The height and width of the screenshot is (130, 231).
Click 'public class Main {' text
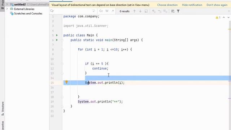(80, 35)
